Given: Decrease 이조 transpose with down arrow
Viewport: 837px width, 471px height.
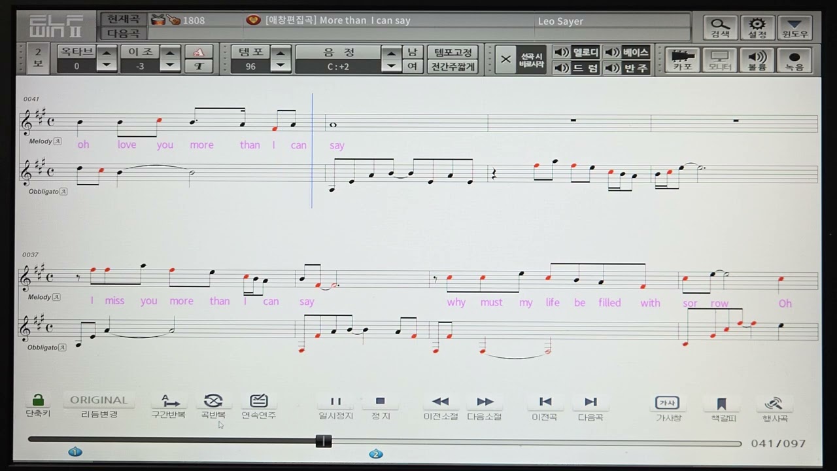Looking at the screenshot, I should click(x=170, y=65).
